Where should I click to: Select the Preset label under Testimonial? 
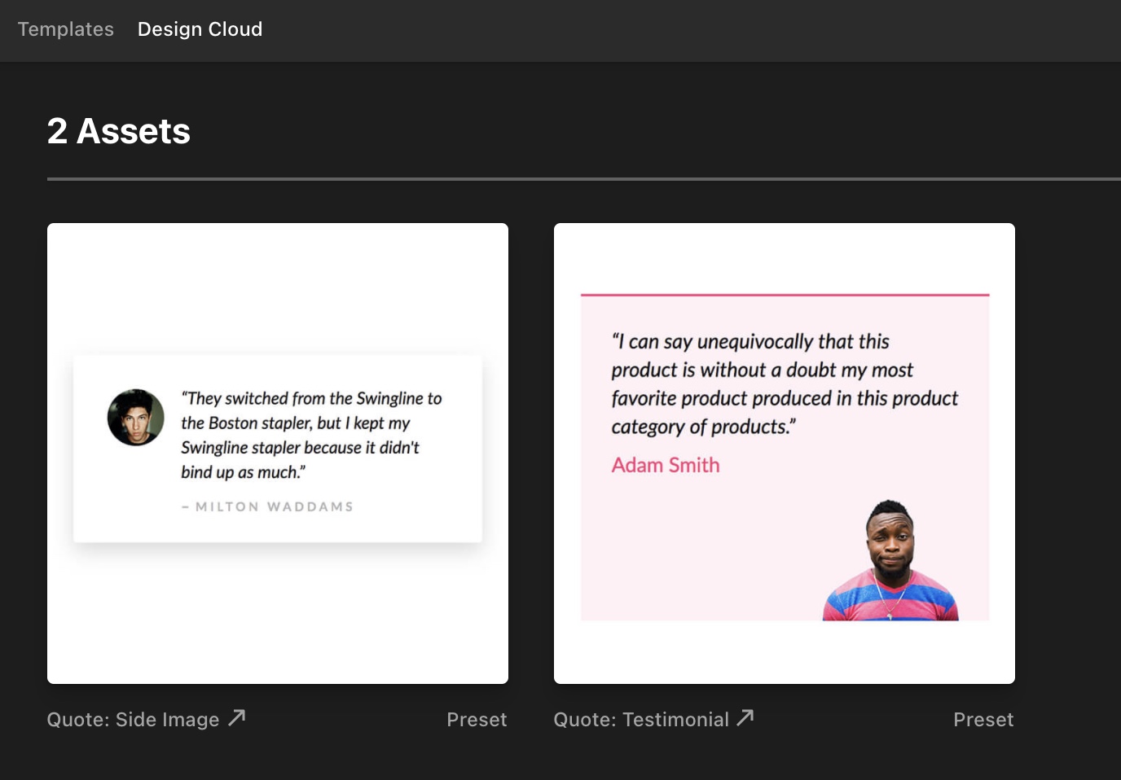[983, 720]
